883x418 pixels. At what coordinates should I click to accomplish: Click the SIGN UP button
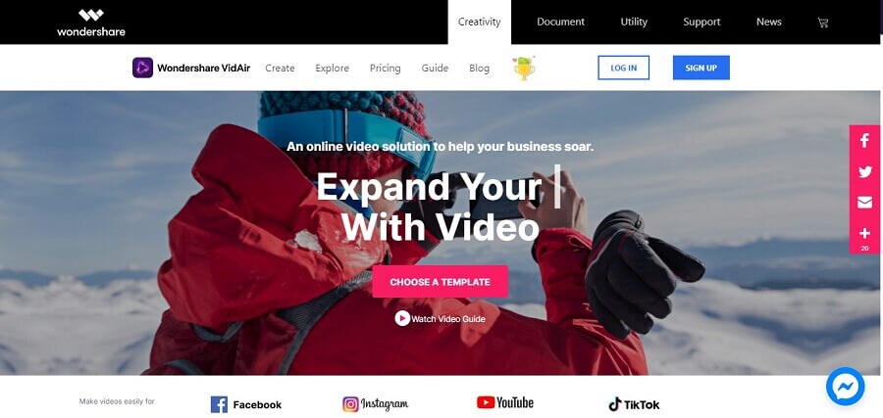701,68
